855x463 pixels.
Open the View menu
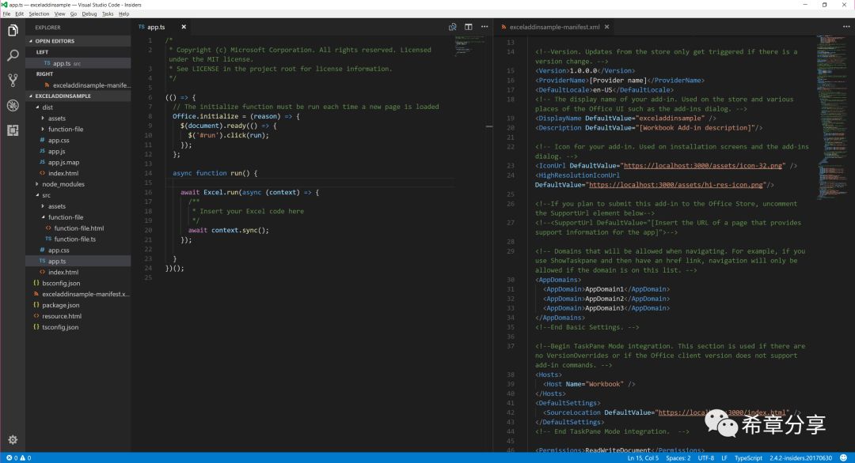pos(59,14)
